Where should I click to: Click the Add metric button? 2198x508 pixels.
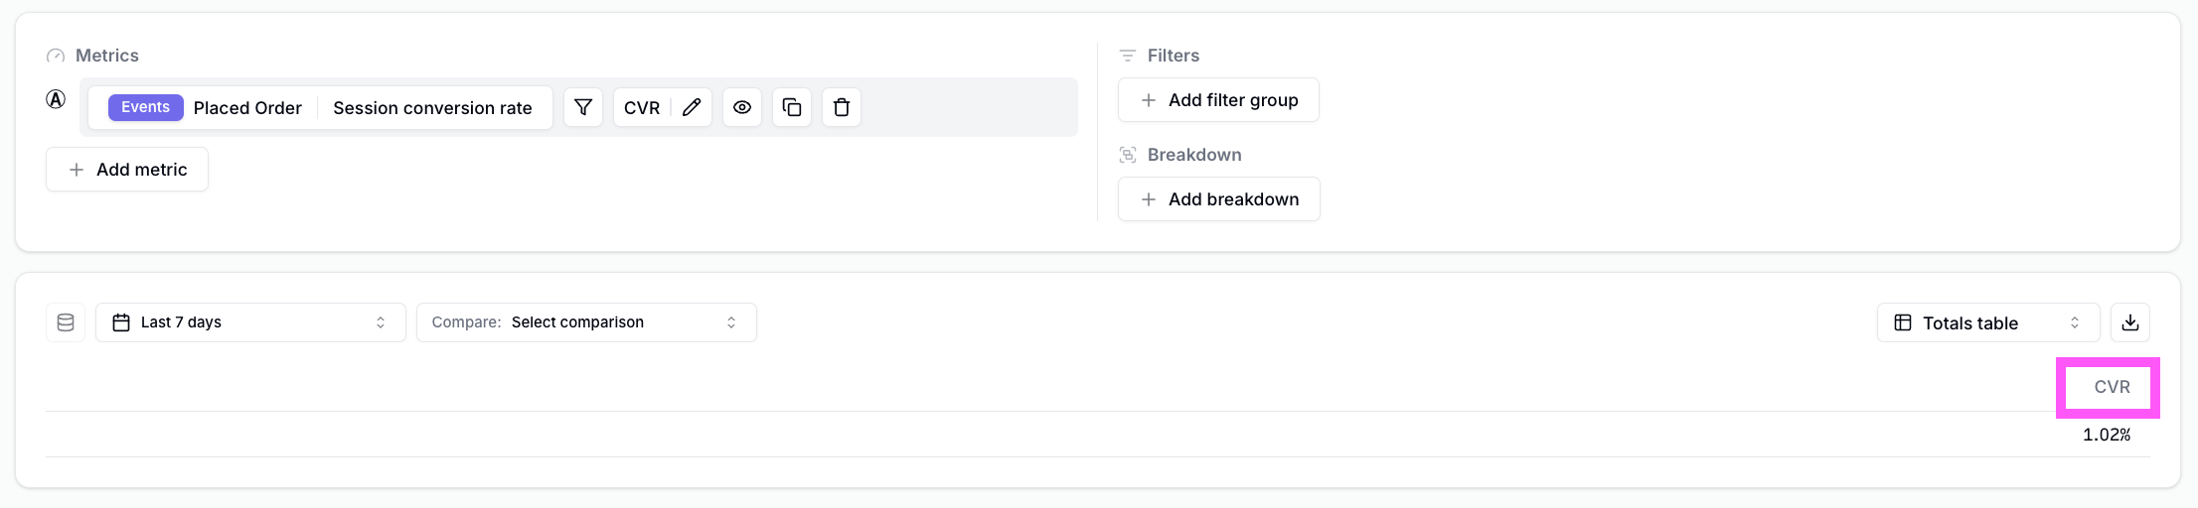coord(127,170)
